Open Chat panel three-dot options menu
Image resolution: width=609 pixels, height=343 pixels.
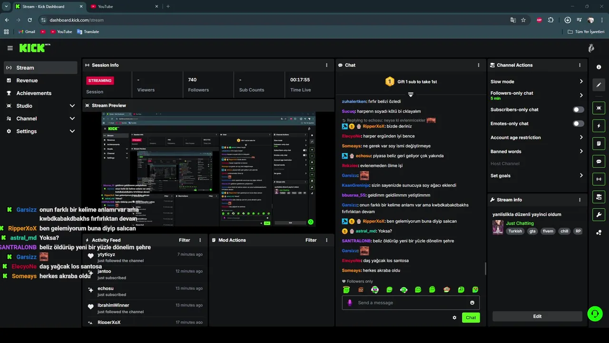tap(479, 65)
